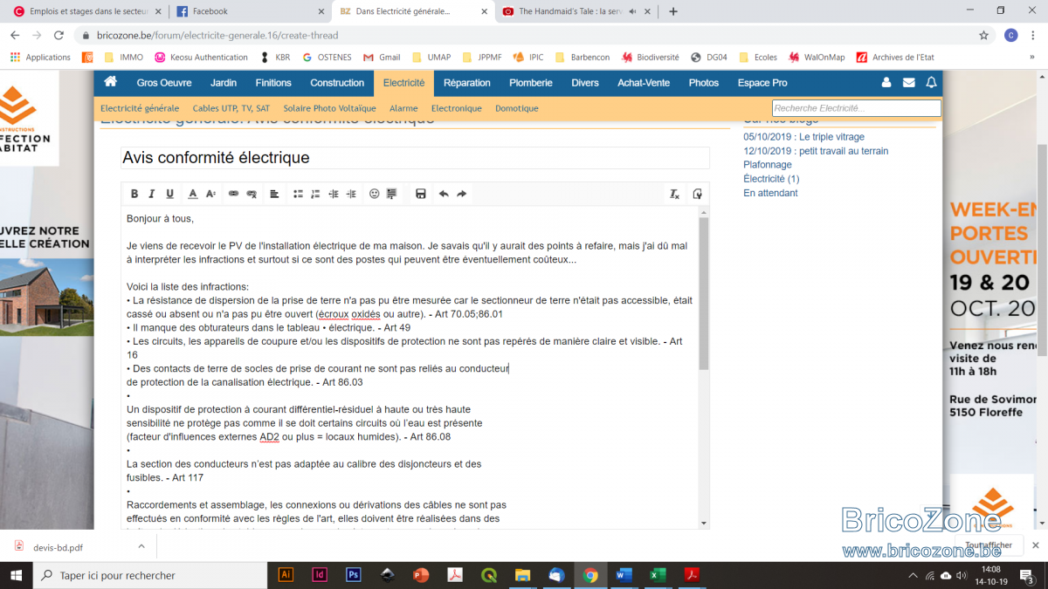Image resolution: width=1048 pixels, height=589 pixels.
Task: Go to Electricité générale subforum
Action: click(140, 108)
